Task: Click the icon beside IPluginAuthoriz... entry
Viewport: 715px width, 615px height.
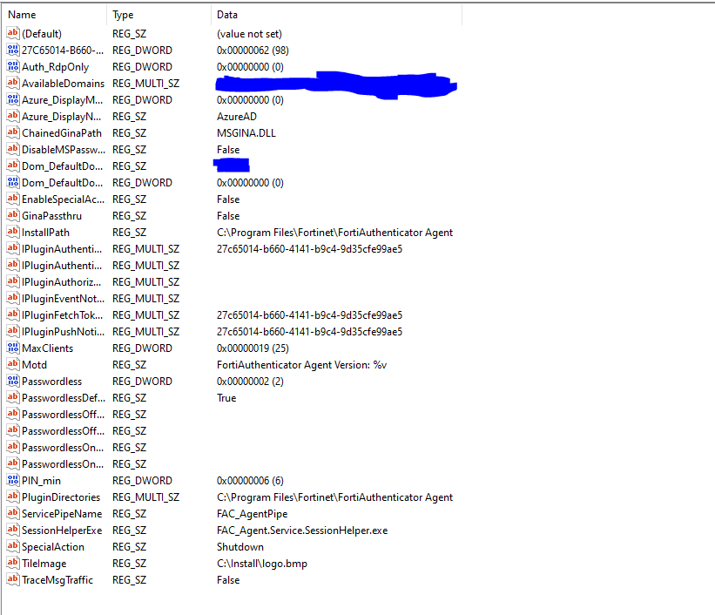Action: point(13,281)
